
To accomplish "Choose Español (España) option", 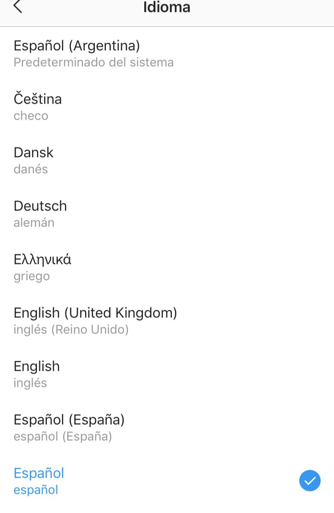I will click(x=167, y=427).
